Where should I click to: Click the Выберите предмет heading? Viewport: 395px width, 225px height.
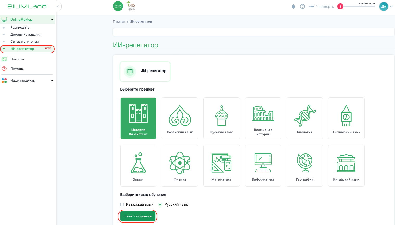click(137, 89)
